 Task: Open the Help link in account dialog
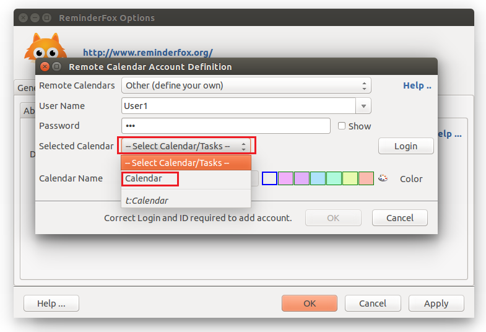click(417, 85)
